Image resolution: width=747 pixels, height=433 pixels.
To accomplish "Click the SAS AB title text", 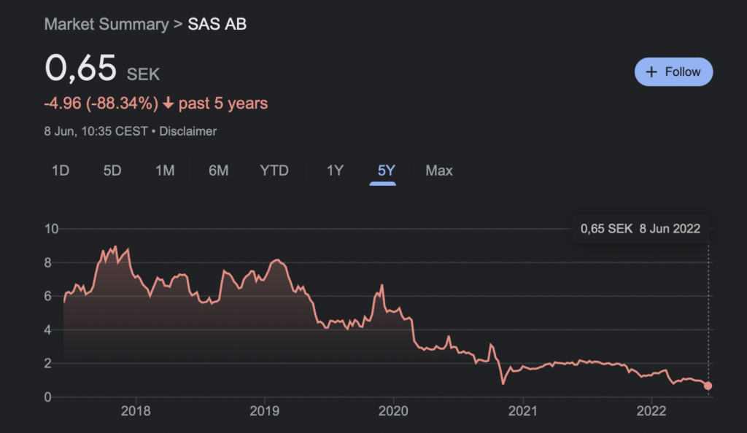I will 217,24.
